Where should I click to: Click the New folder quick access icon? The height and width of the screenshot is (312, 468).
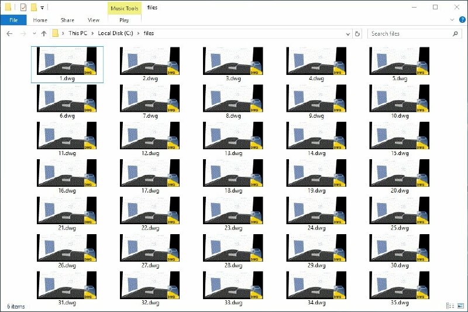pyautogui.click(x=34, y=7)
